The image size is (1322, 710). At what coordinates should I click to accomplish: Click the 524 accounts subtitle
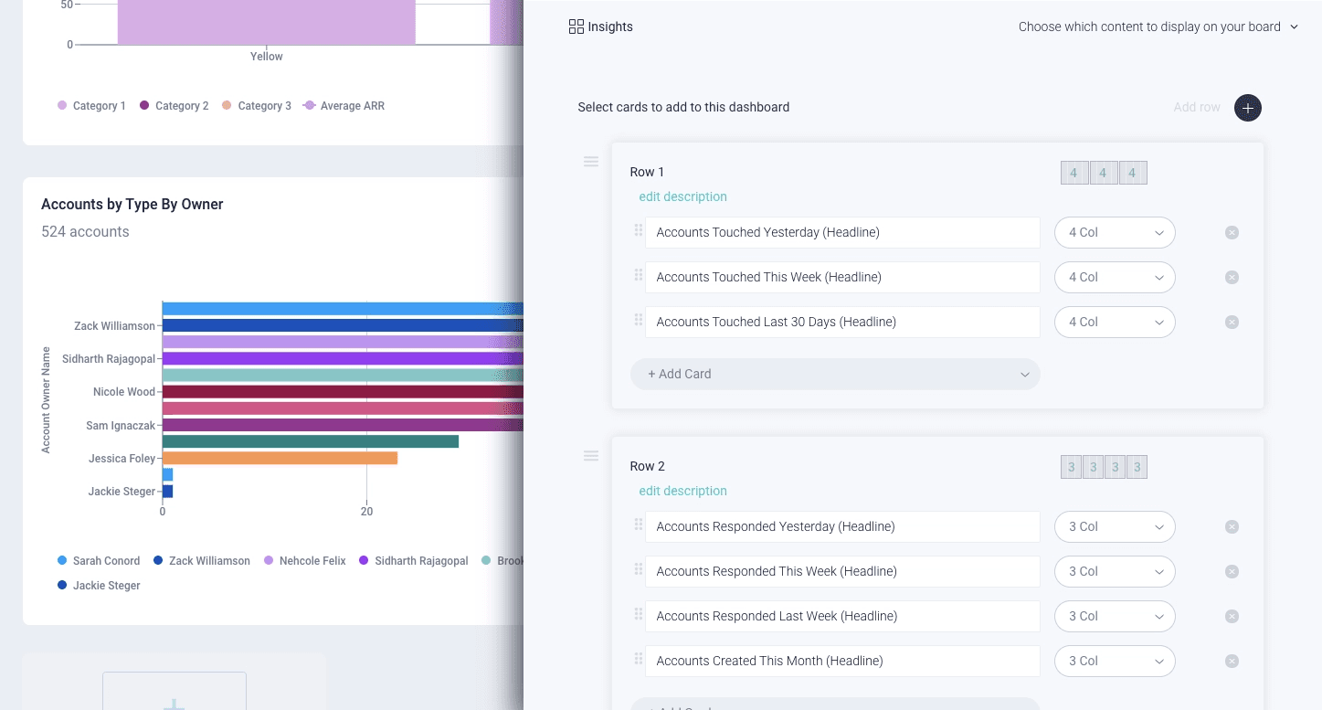[x=85, y=231]
